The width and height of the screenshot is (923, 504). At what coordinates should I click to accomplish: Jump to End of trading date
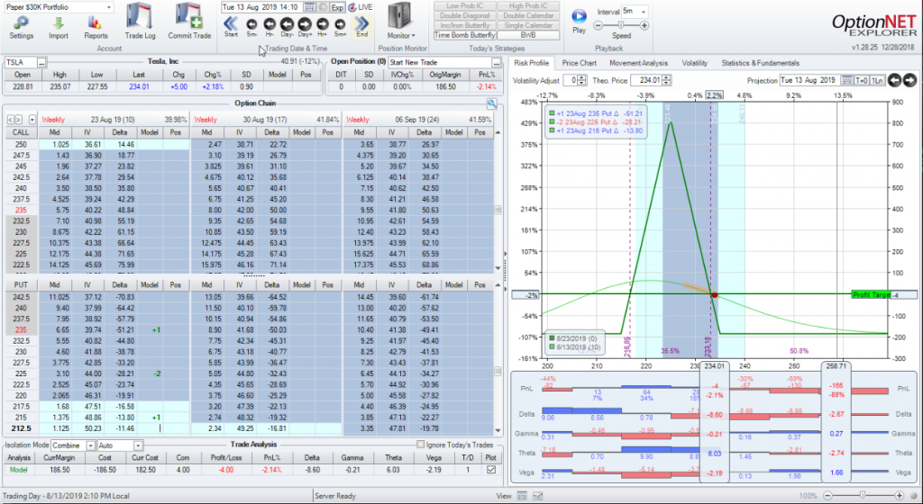[362, 23]
